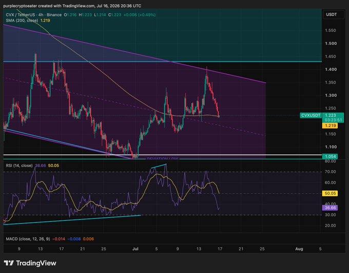Click the 1.450 price axis label
This screenshot has width=349, height=273.
click(331, 56)
